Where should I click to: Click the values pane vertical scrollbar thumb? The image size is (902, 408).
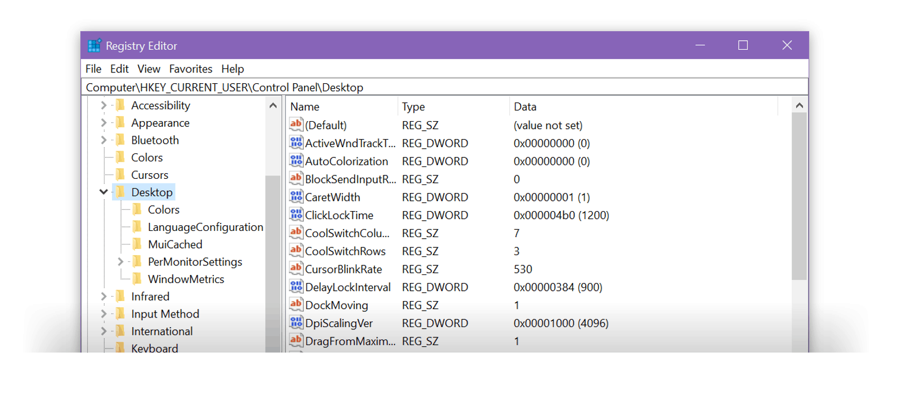pos(799,196)
